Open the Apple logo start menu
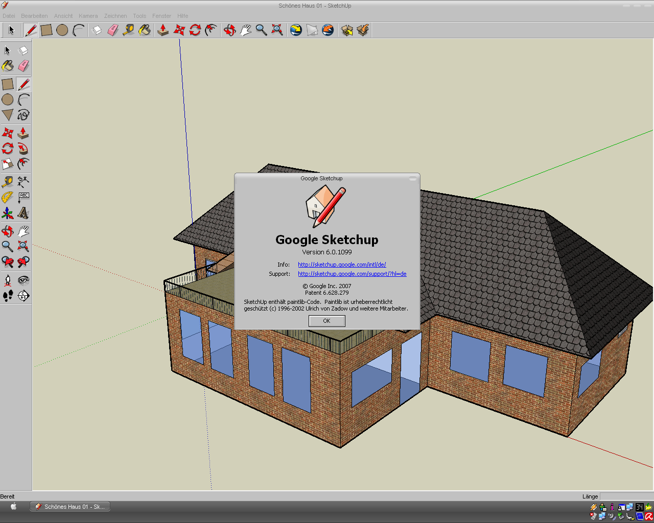The width and height of the screenshot is (654, 523). point(14,507)
